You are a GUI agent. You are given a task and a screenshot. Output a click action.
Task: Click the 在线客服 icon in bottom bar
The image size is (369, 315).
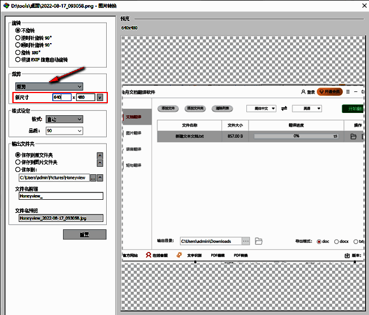[149, 255]
